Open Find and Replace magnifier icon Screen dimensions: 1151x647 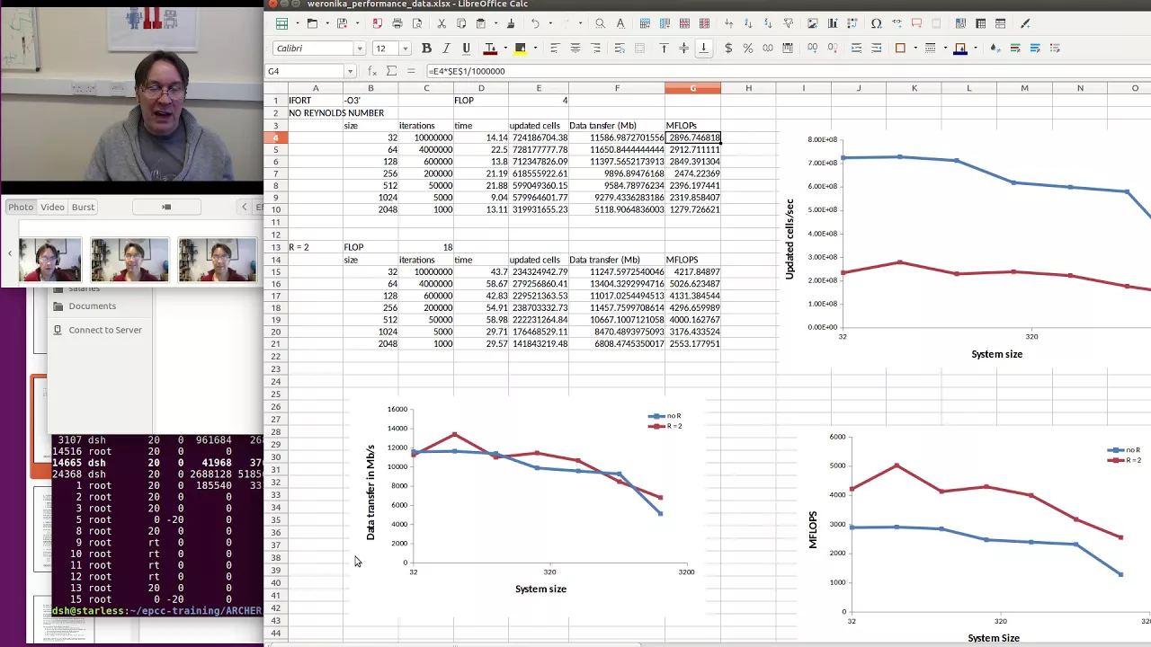[601, 23]
